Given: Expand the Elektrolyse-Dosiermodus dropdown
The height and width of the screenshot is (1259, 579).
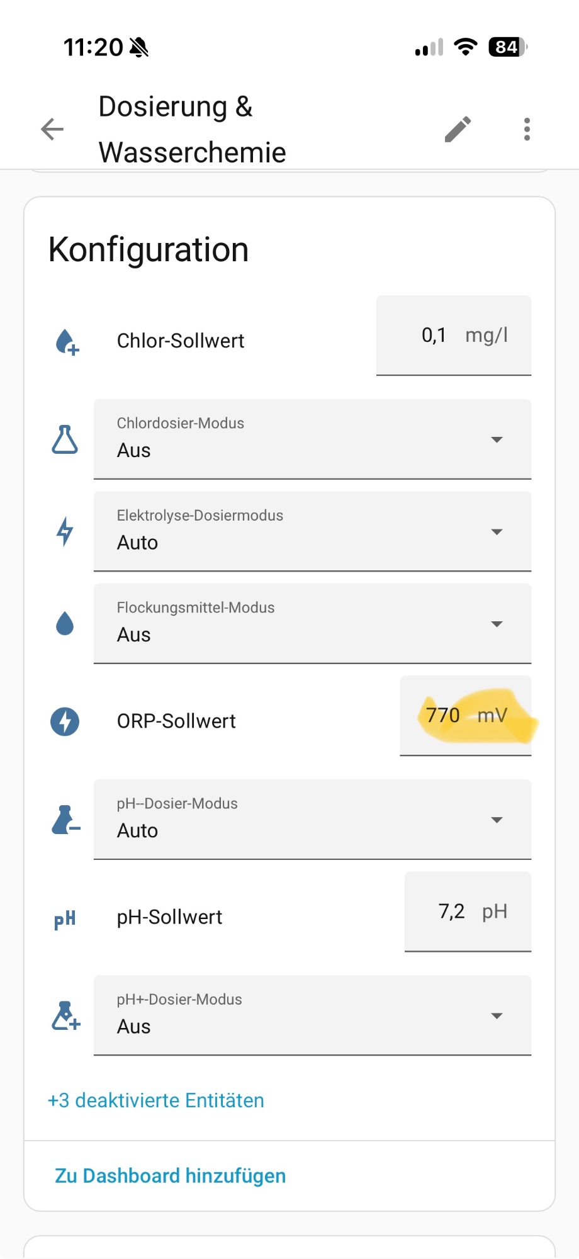Looking at the screenshot, I should pos(312,531).
